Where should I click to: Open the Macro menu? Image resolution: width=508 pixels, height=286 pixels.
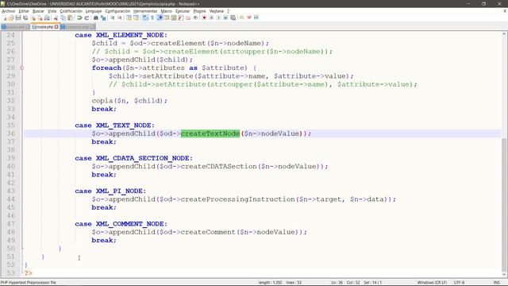166,11
